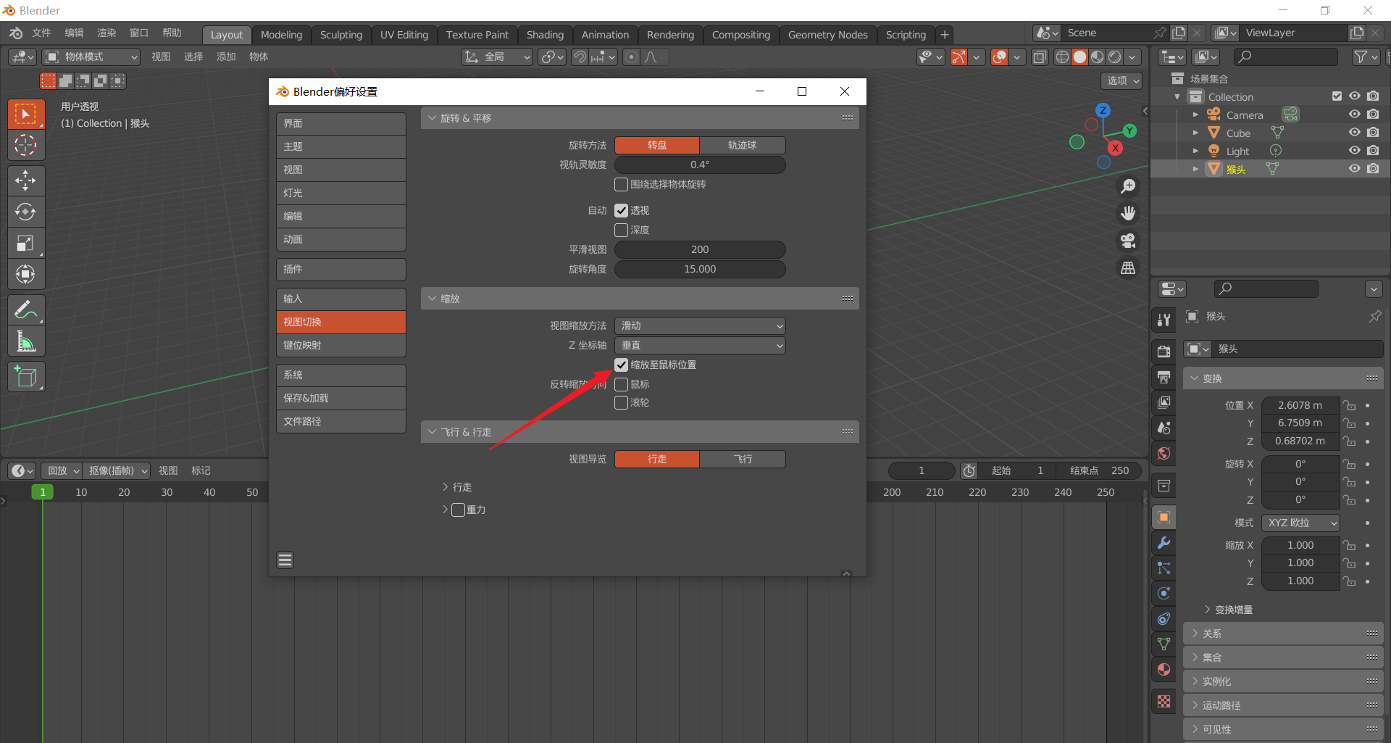Screen dimensions: 1391x743
Task: Open the Texture properties checker tab
Action: 1164,701
